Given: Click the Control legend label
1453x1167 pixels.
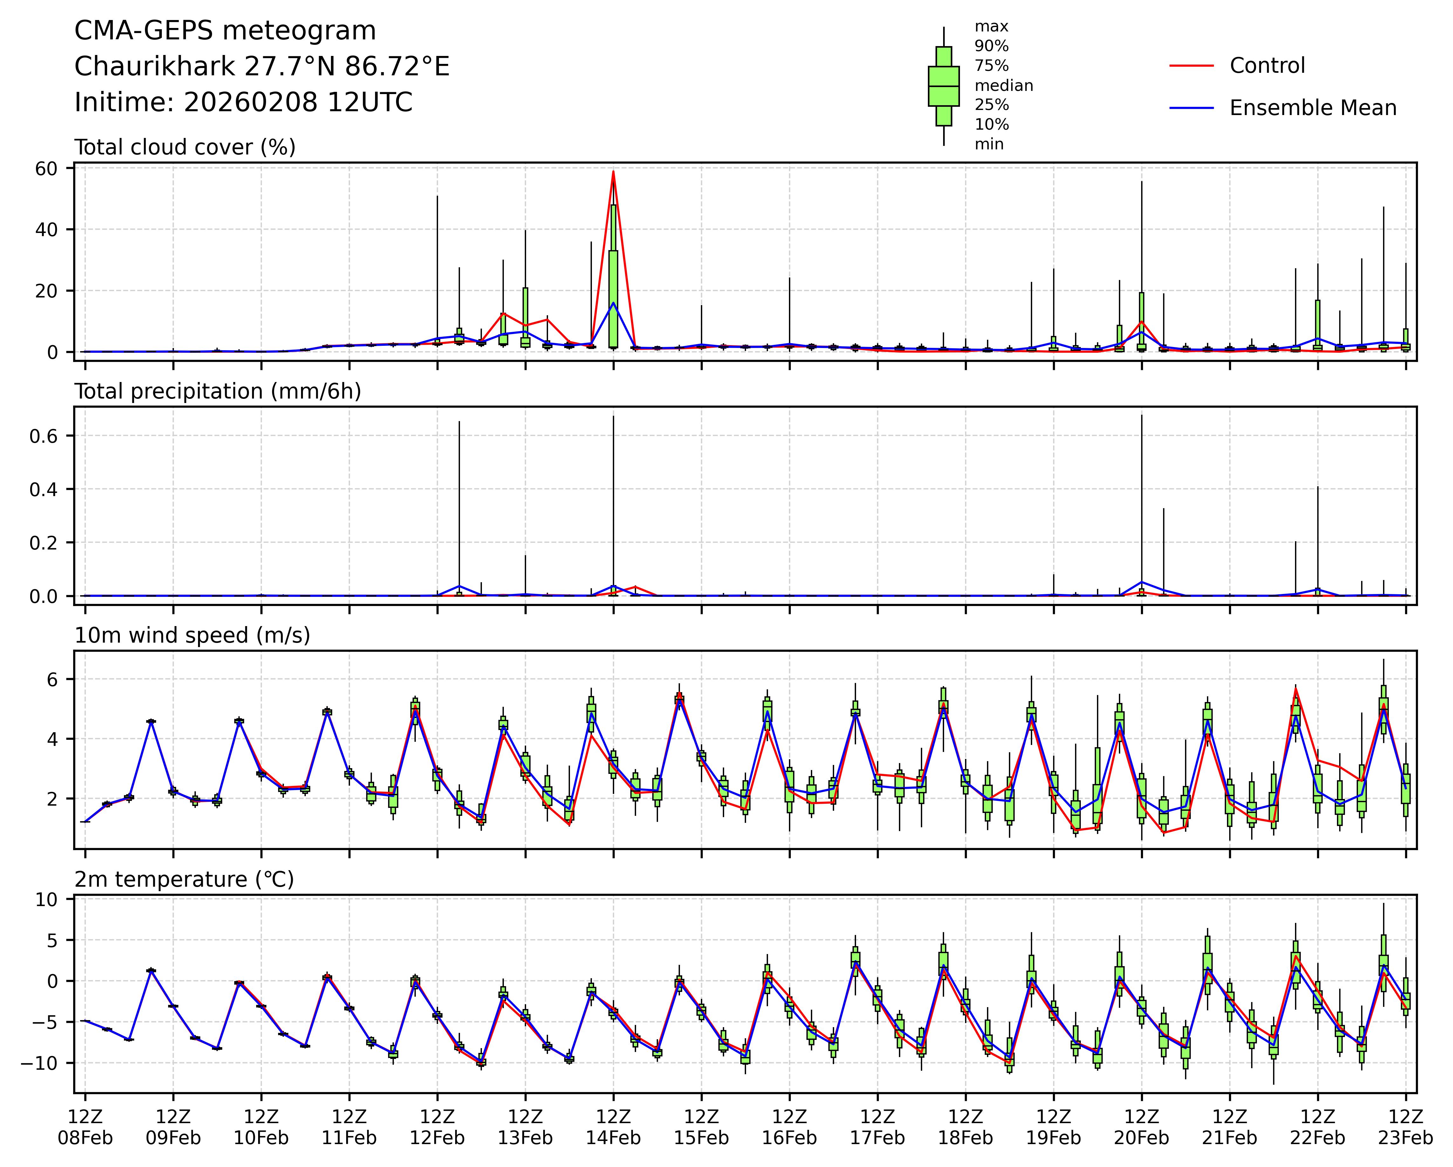Looking at the screenshot, I should pos(1267,66).
